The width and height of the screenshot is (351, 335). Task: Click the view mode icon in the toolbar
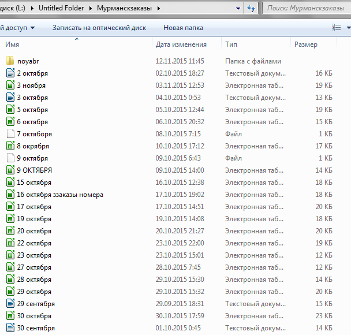click(x=337, y=28)
